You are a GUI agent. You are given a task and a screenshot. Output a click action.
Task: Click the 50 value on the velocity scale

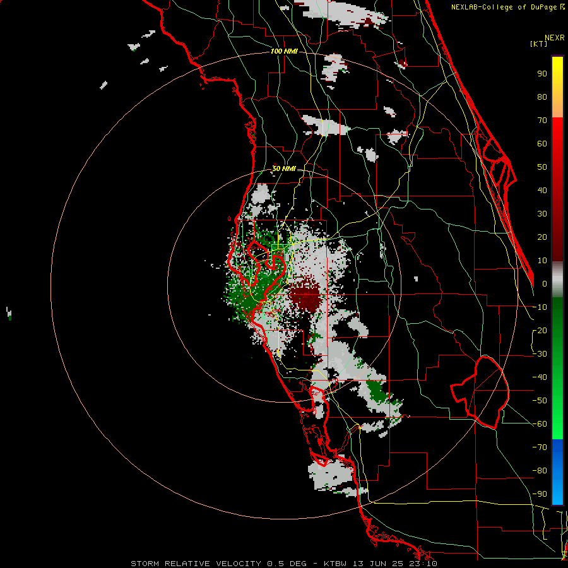click(542, 167)
